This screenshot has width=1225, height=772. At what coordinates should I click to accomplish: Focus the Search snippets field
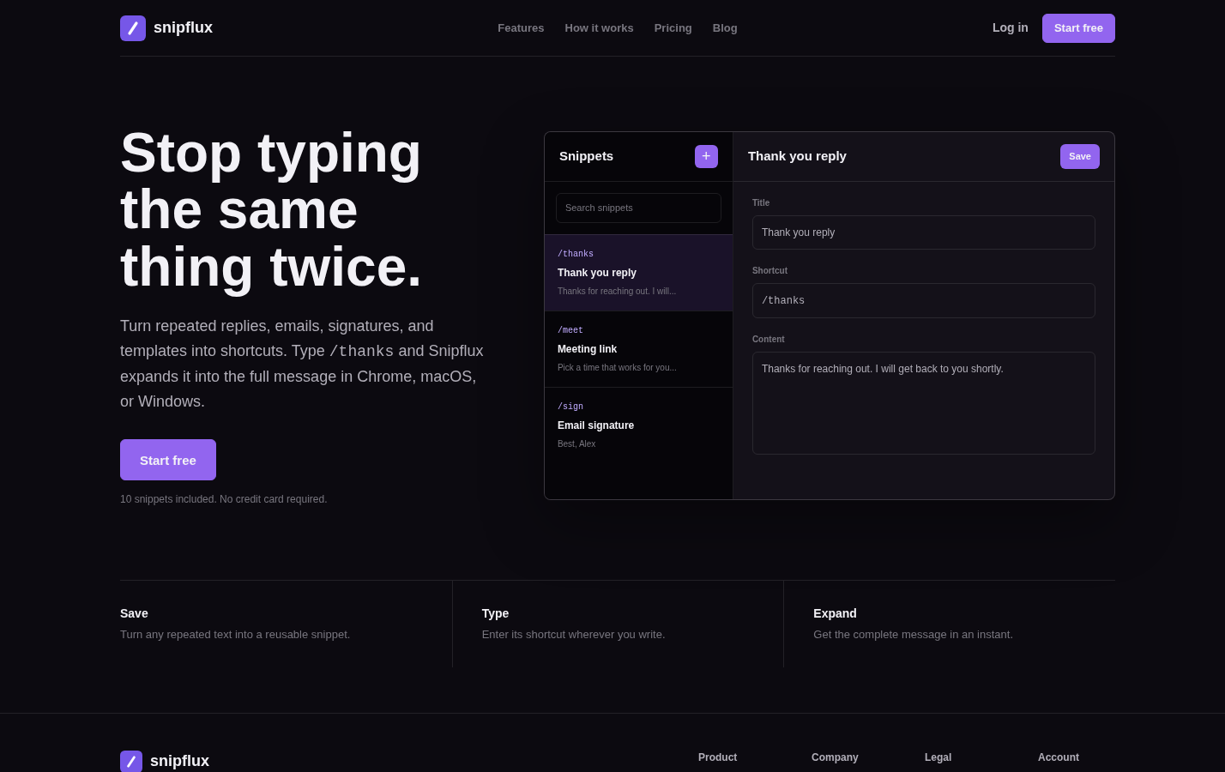click(638, 208)
